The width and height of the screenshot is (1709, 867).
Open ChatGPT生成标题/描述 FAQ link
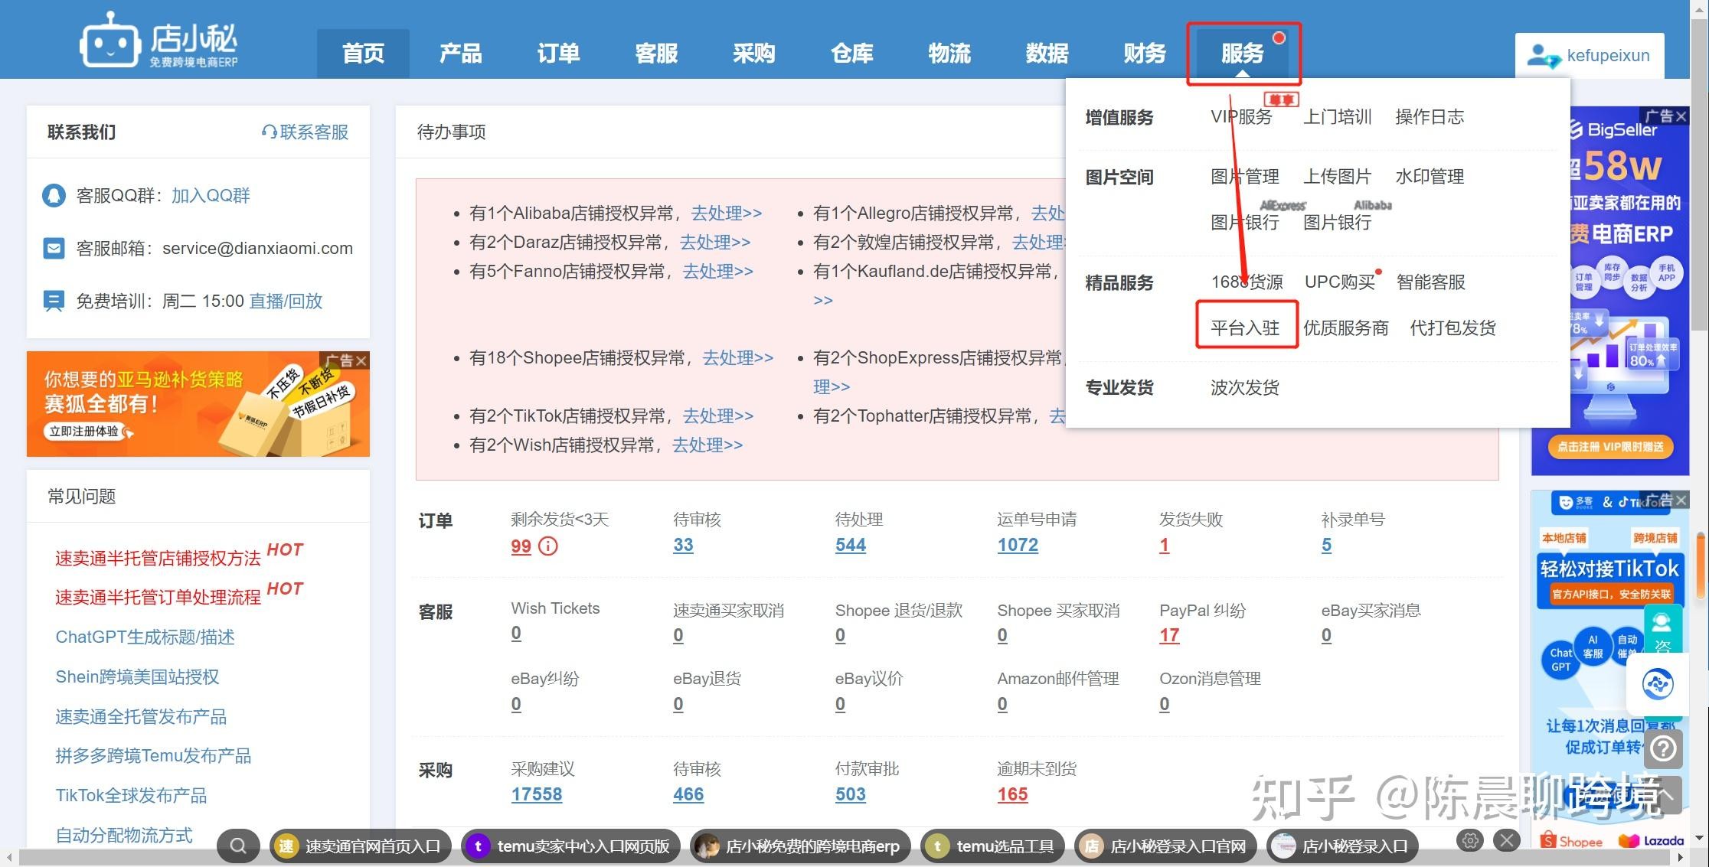(145, 637)
